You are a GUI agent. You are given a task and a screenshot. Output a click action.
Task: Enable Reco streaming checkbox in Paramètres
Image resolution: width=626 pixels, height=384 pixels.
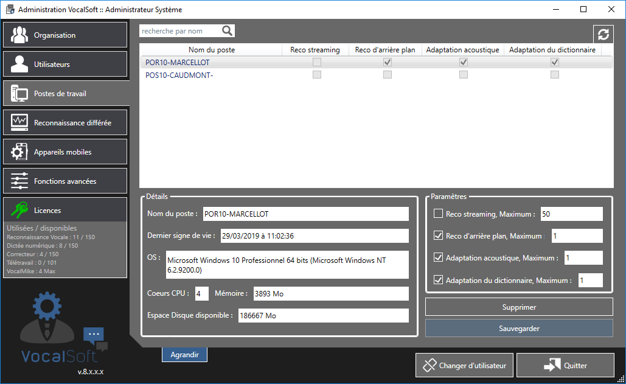point(439,214)
